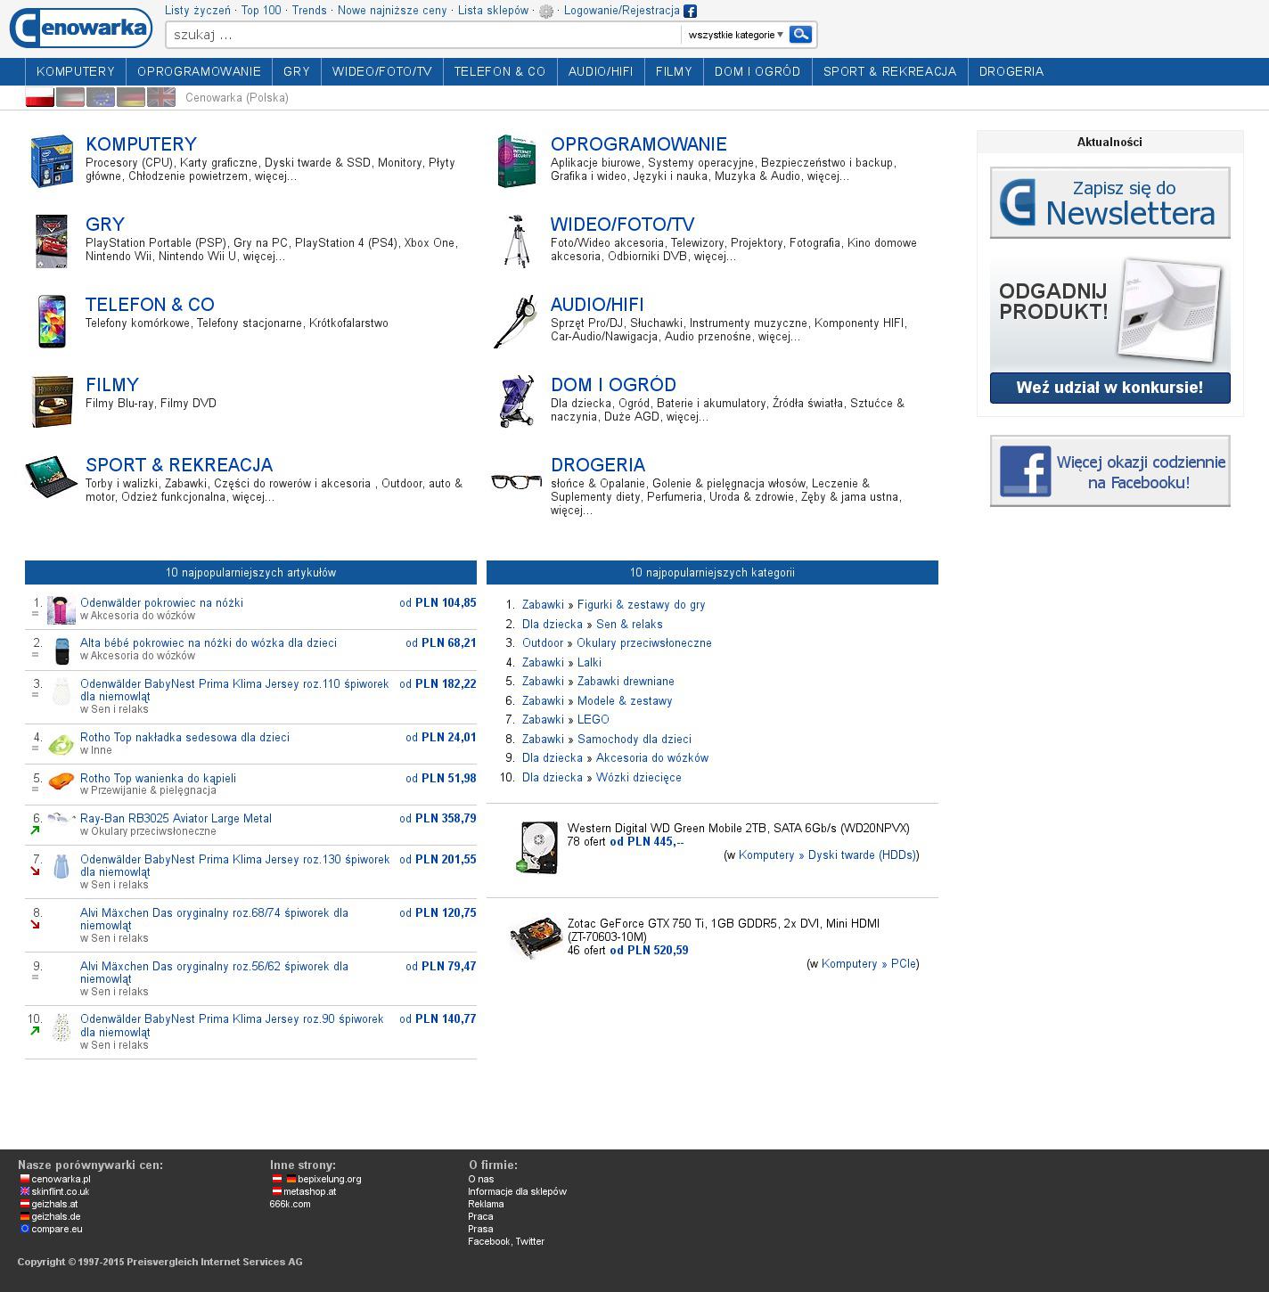This screenshot has height=1292, width=1269.
Task: Click into the 'szukaj' search field
Action: (x=423, y=35)
